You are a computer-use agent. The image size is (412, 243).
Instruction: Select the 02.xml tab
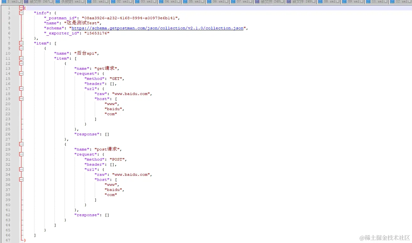[122, 2]
